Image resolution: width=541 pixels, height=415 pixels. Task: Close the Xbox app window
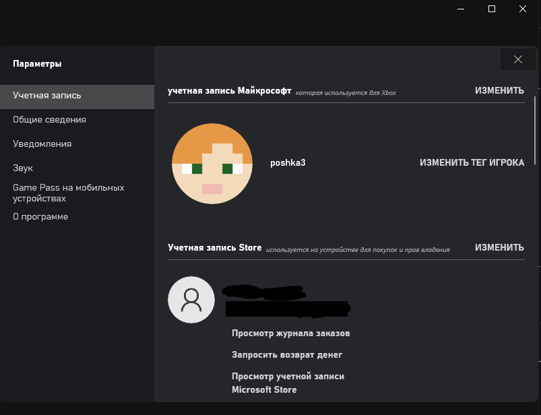pyautogui.click(x=523, y=9)
